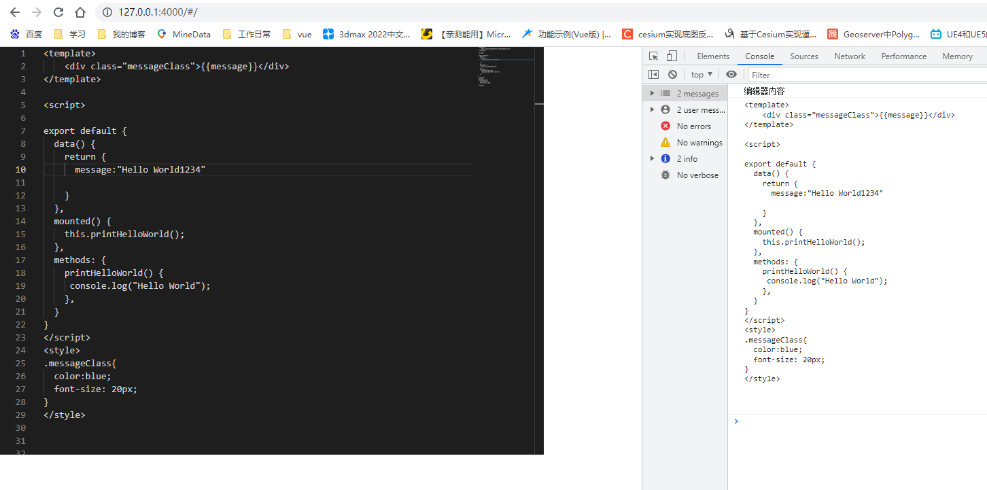Click the <script> tag on editor line 5

coord(65,105)
